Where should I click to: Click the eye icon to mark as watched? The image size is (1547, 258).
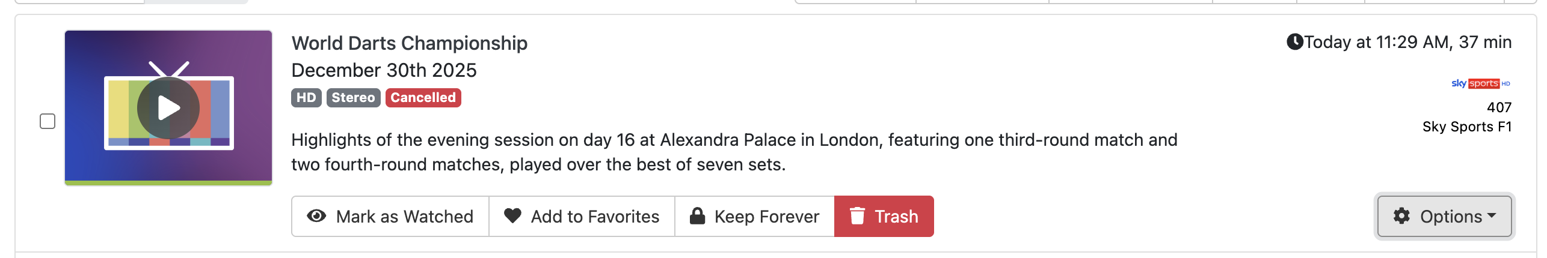point(316,216)
